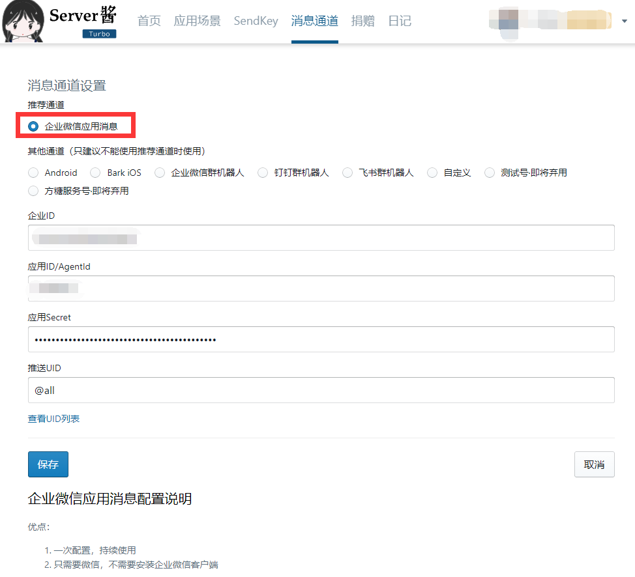Screen dimensions: 635x577
Task: Click the blurred user account name
Action: 550,21
